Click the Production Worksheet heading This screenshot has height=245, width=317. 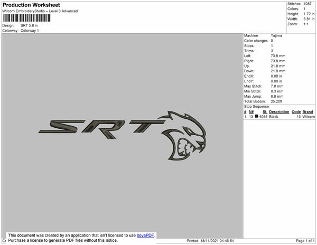pos(31,5)
